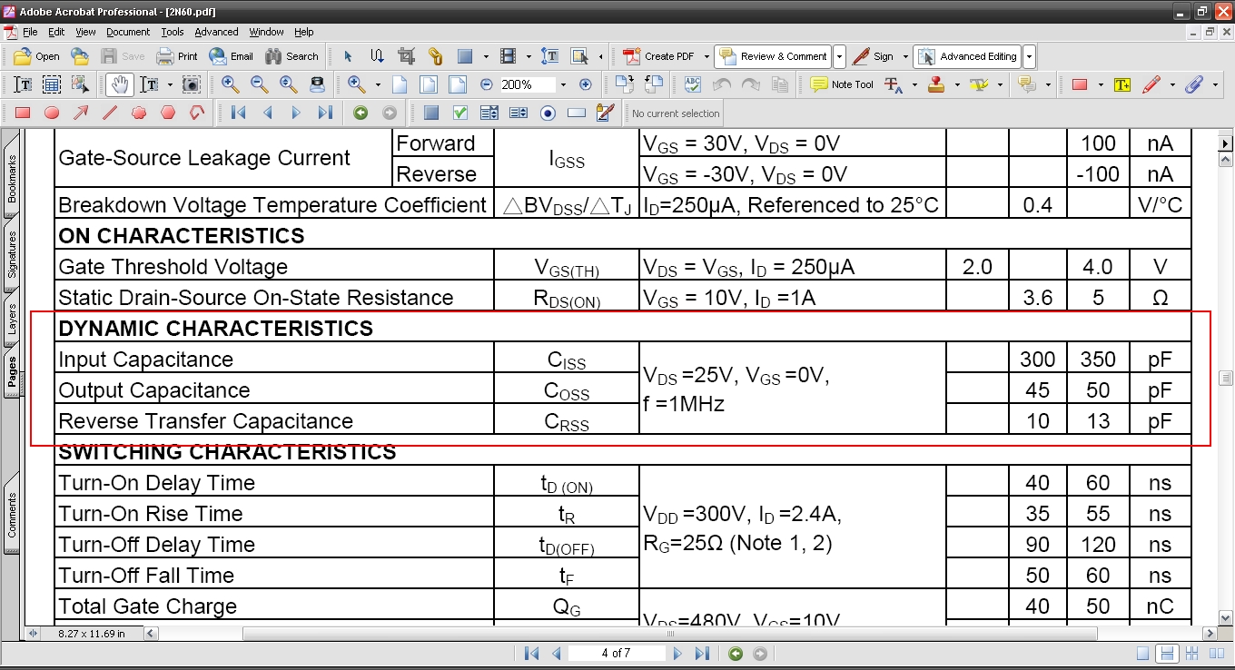Select the Crop tool icon

coord(406,56)
